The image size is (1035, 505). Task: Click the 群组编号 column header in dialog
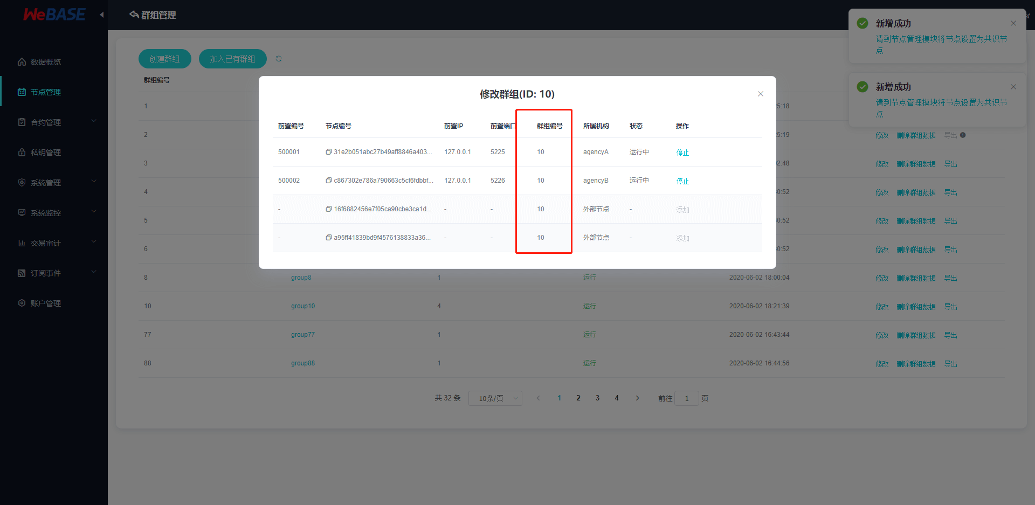pos(550,126)
